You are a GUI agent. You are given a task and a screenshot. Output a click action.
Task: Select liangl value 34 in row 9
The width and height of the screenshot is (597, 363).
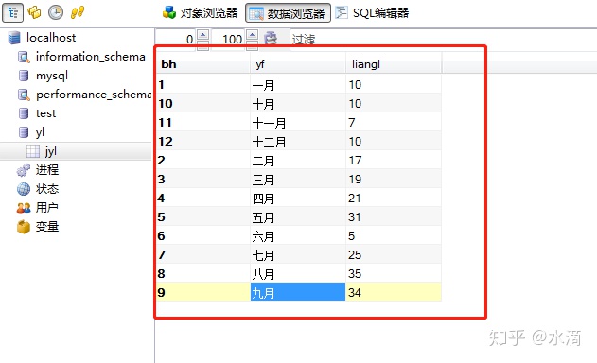395,292
